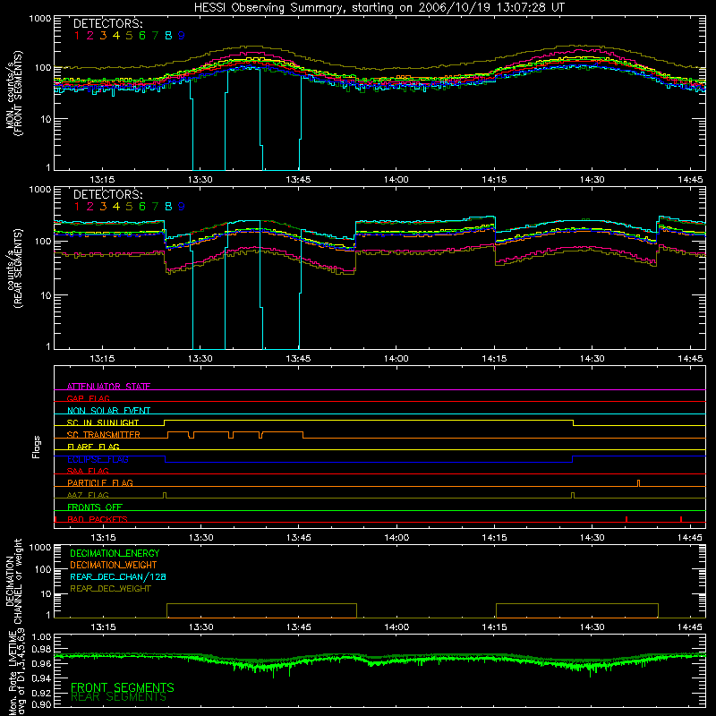Click the REAR SEGMENTS livetime legend text
Screen dimensions: 716x716
[119, 697]
